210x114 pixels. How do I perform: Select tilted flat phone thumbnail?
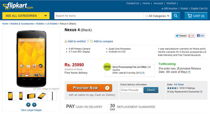pyautogui.click(x=42, y=96)
